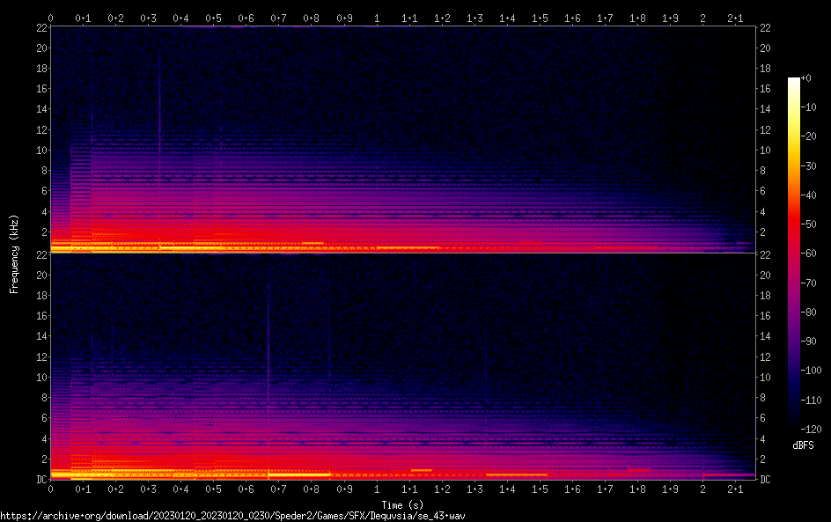
Task: Click the '0.5' tick on the bottom time axis
Action: click(214, 489)
